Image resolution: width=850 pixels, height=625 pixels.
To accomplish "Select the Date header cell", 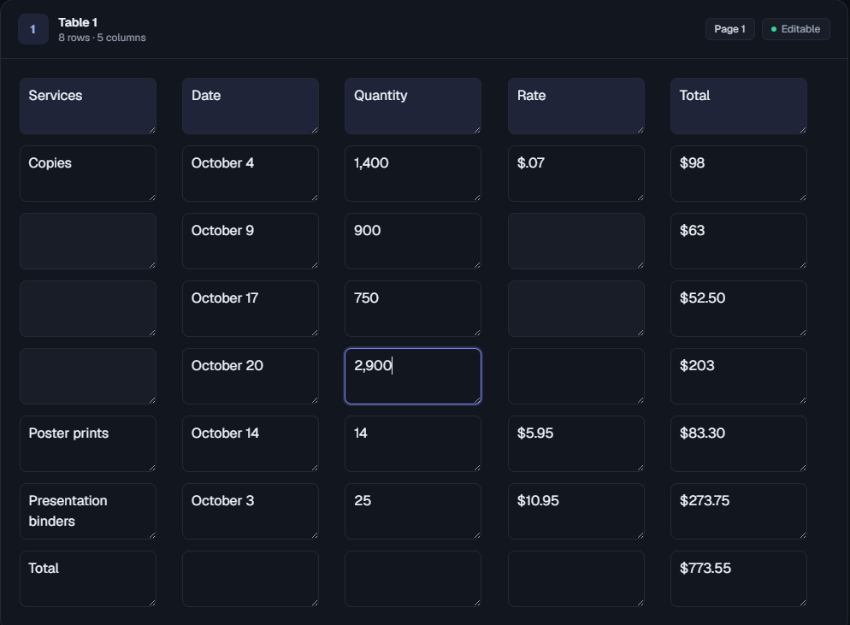I will point(251,106).
